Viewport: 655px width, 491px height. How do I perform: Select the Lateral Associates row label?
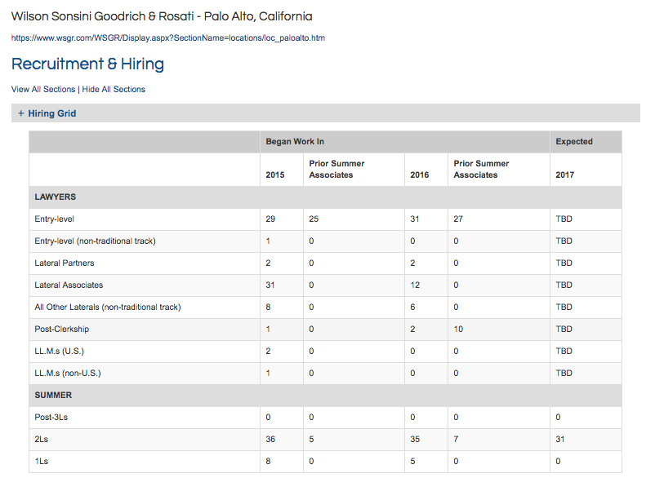[69, 285]
